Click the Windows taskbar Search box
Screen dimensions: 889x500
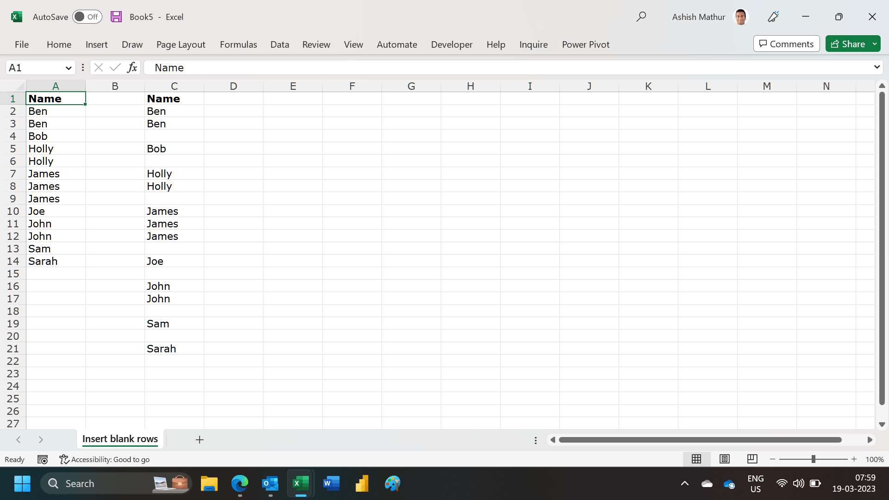(x=116, y=483)
